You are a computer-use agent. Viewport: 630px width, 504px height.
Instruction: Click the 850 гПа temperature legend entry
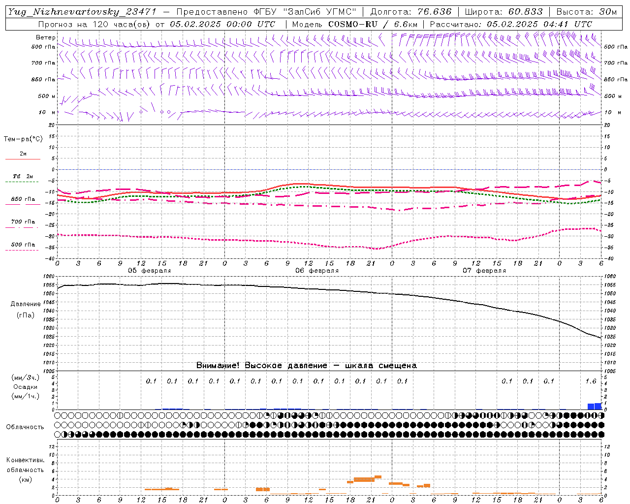pos(23,199)
